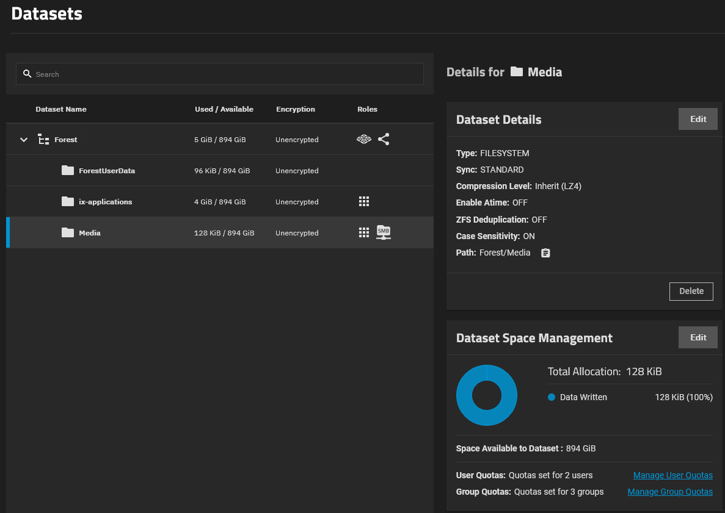The height and width of the screenshot is (513, 725).
Task: Click the apps grid icon in Media row
Action: (x=364, y=232)
